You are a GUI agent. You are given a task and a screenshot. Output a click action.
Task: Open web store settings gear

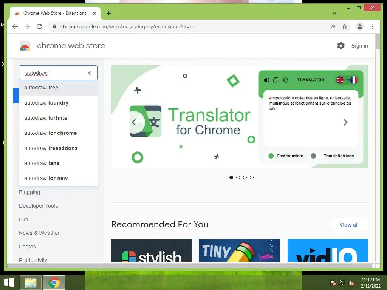tap(341, 46)
